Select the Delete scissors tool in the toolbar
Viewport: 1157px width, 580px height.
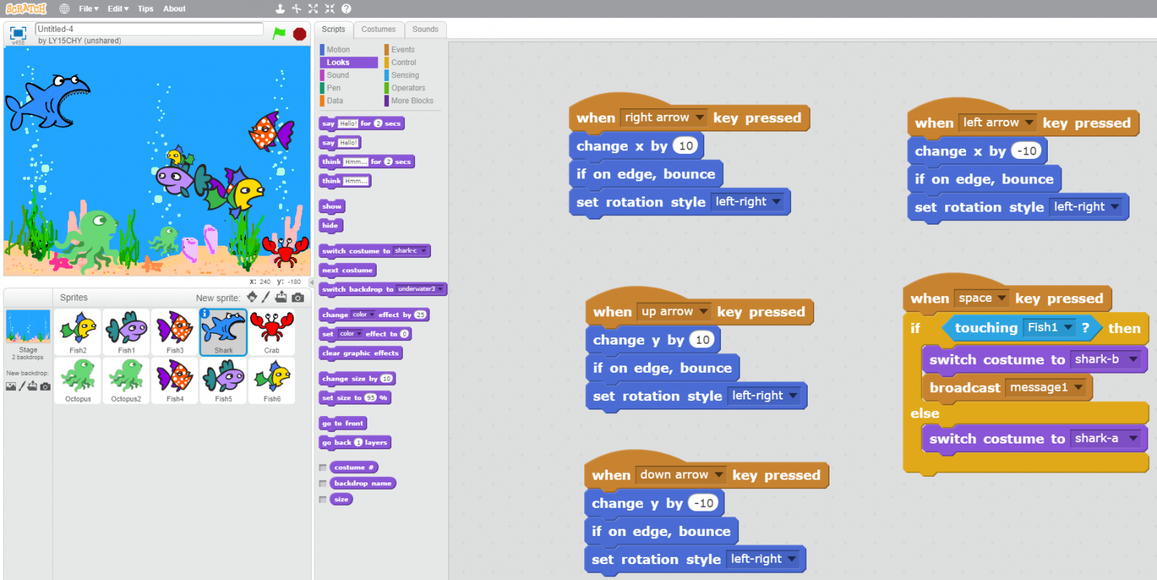tap(296, 9)
